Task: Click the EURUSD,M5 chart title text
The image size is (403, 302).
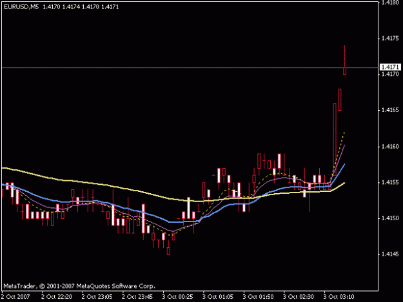Action: (x=21, y=7)
